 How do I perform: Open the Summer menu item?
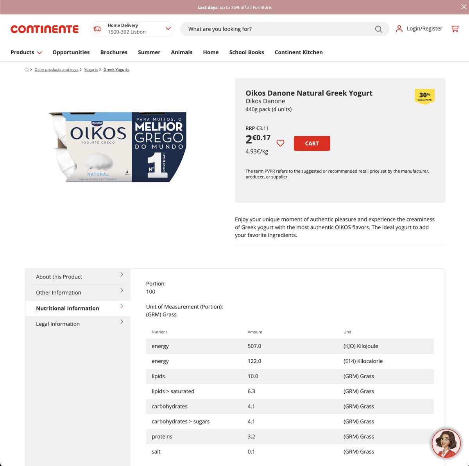(x=149, y=52)
